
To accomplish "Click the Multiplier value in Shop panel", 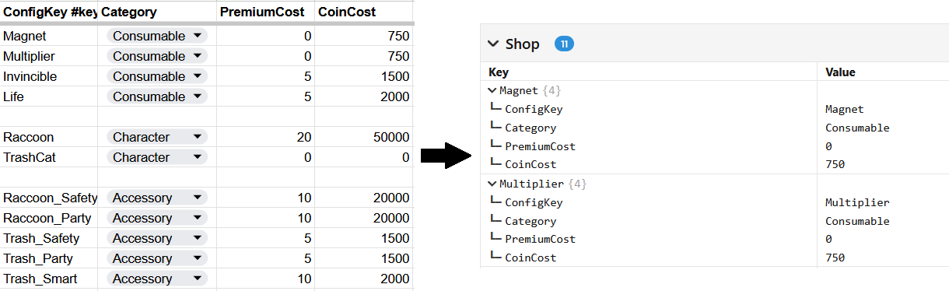I will point(857,203).
